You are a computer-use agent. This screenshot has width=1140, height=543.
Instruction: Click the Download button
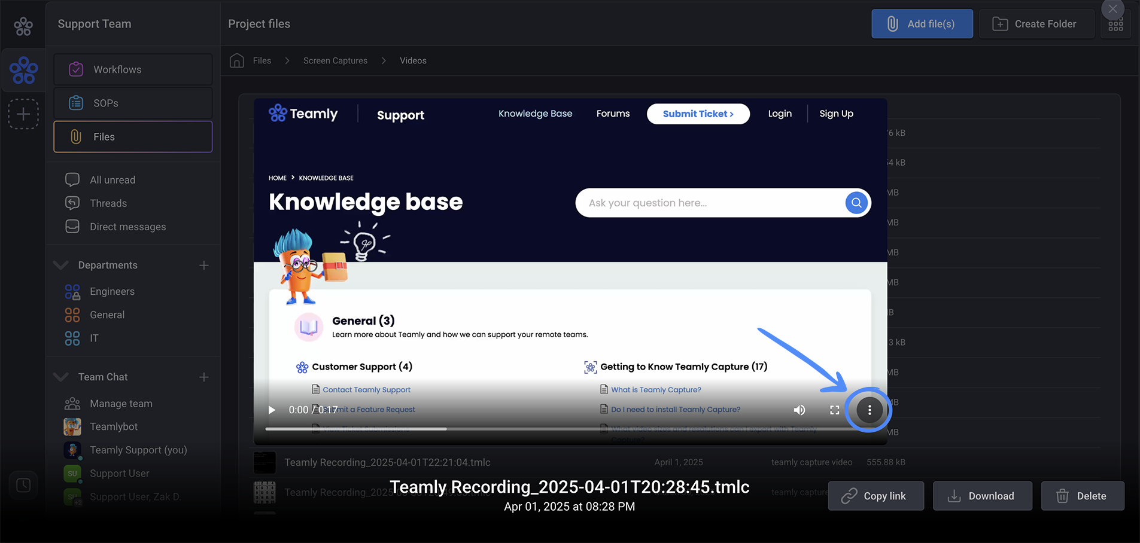pos(983,496)
